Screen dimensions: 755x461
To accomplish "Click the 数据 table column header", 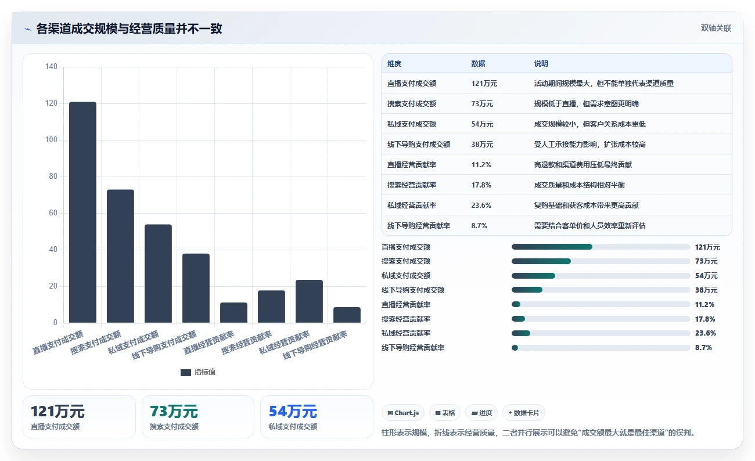I will pos(479,64).
